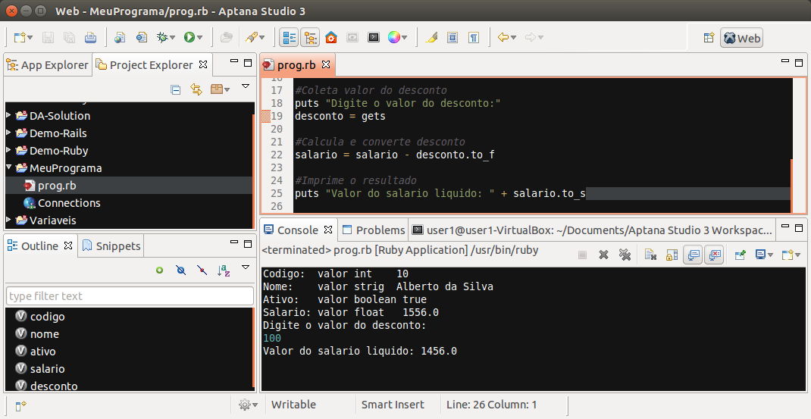The image size is (811, 419).
Task: Toggle Scroll Lock in Console toolbar
Action: [671, 255]
